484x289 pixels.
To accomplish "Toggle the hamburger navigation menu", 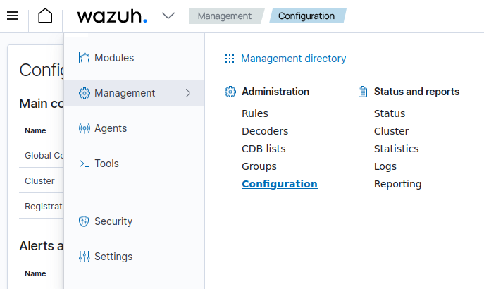I will point(13,16).
